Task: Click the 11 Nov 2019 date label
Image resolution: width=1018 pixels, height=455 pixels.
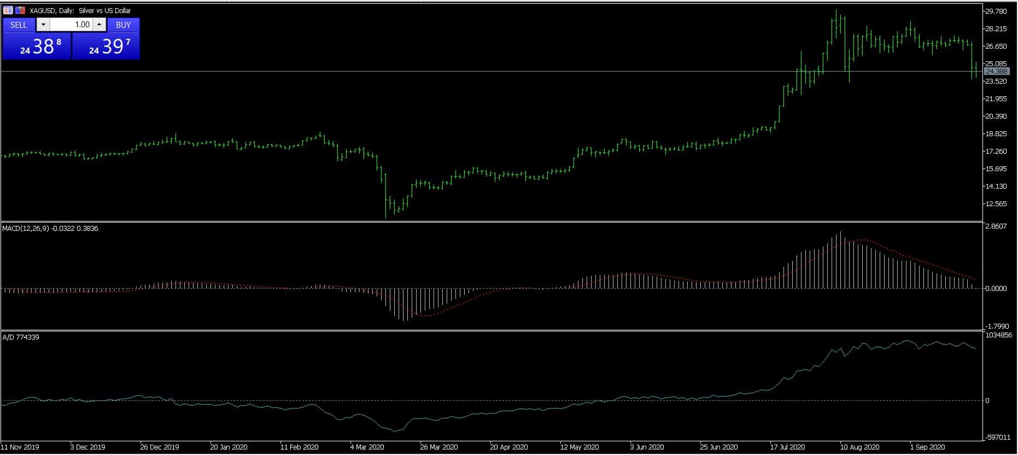Action: (20, 447)
